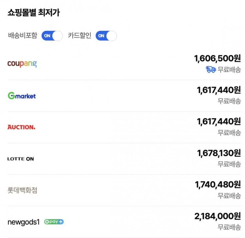Click the 쇼핑몰별 최저가 heading
This screenshot has height=238, width=245.
tap(33, 13)
